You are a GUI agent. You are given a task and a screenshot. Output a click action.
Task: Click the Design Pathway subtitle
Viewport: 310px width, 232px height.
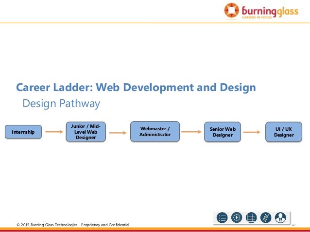61,104
